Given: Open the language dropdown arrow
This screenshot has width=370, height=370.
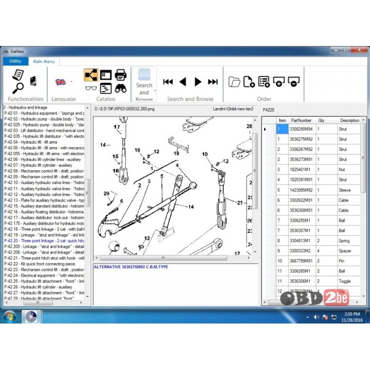Looking at the screenshot, I should 71,82.
